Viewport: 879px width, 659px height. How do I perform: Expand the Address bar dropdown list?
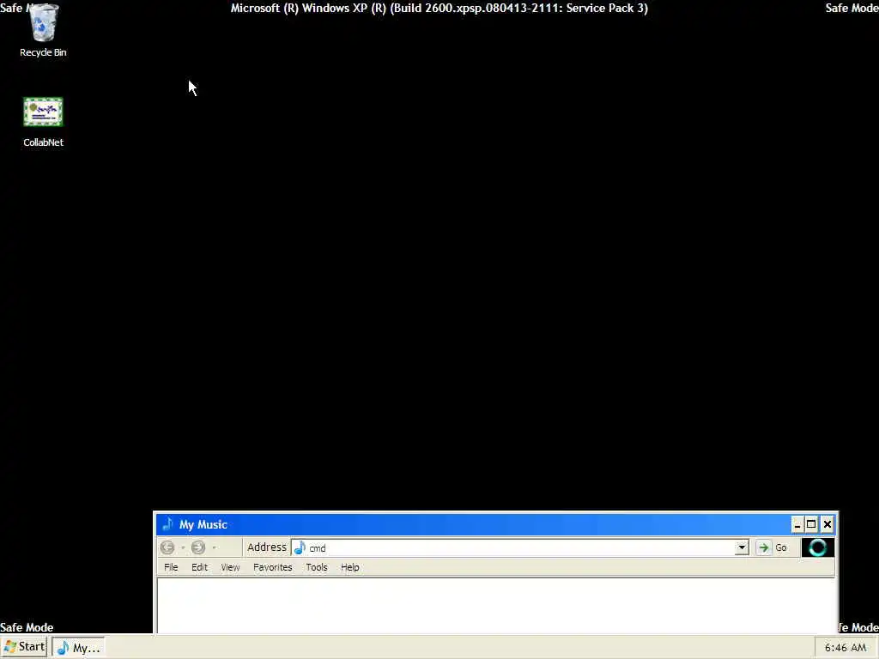click(x=741, y=547)
